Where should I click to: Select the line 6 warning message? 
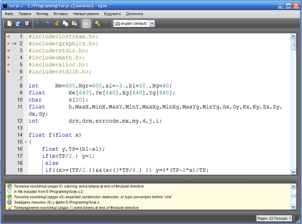pos(79,186)
